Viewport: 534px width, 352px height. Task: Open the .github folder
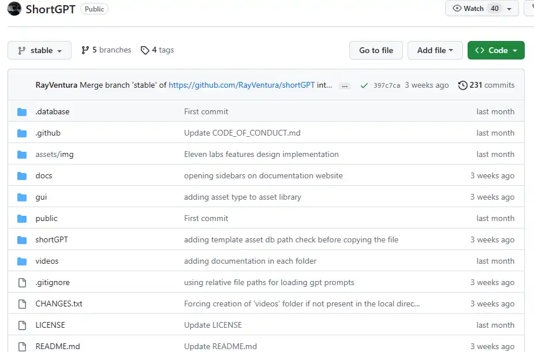click(x=48, y=133)
